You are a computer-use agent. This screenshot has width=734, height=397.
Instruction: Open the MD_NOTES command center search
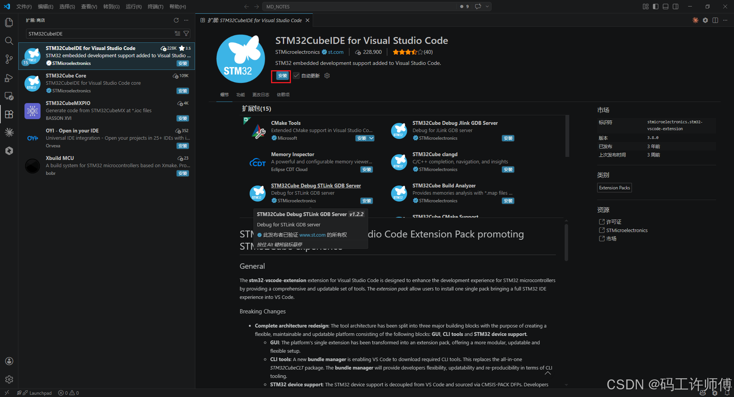click(359, 6)
